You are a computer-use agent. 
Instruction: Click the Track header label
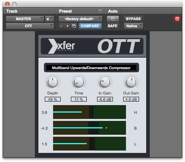click(x=12, y=11)
